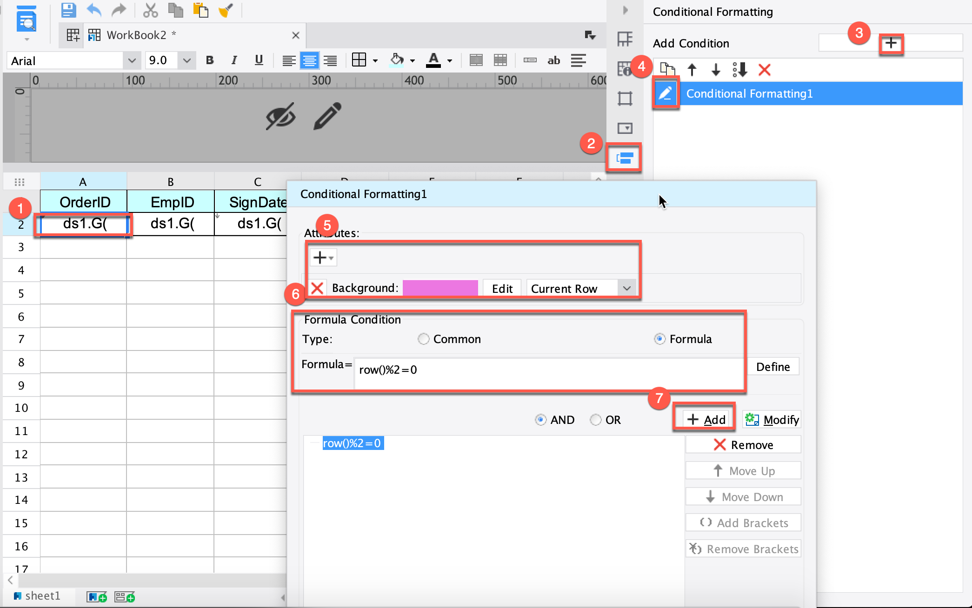The width and height of the screenshot is (972, 608).
Task: Open the widget settings panel icon
Action: pyautogui.click(x=625, y=128)
